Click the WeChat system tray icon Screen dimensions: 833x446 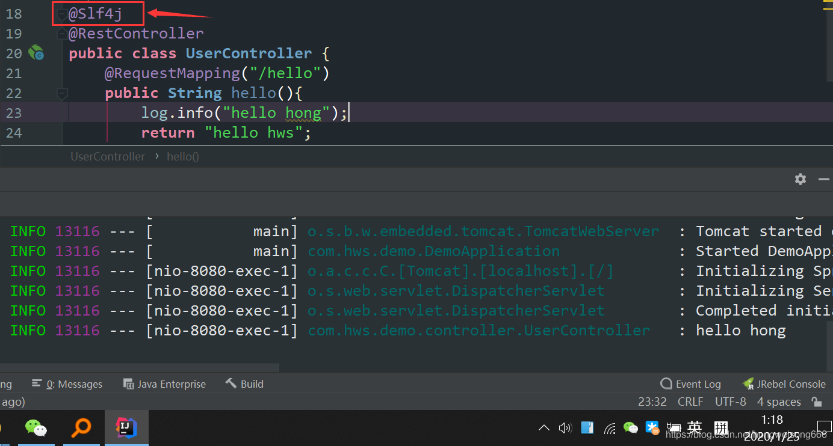[631, 428]
